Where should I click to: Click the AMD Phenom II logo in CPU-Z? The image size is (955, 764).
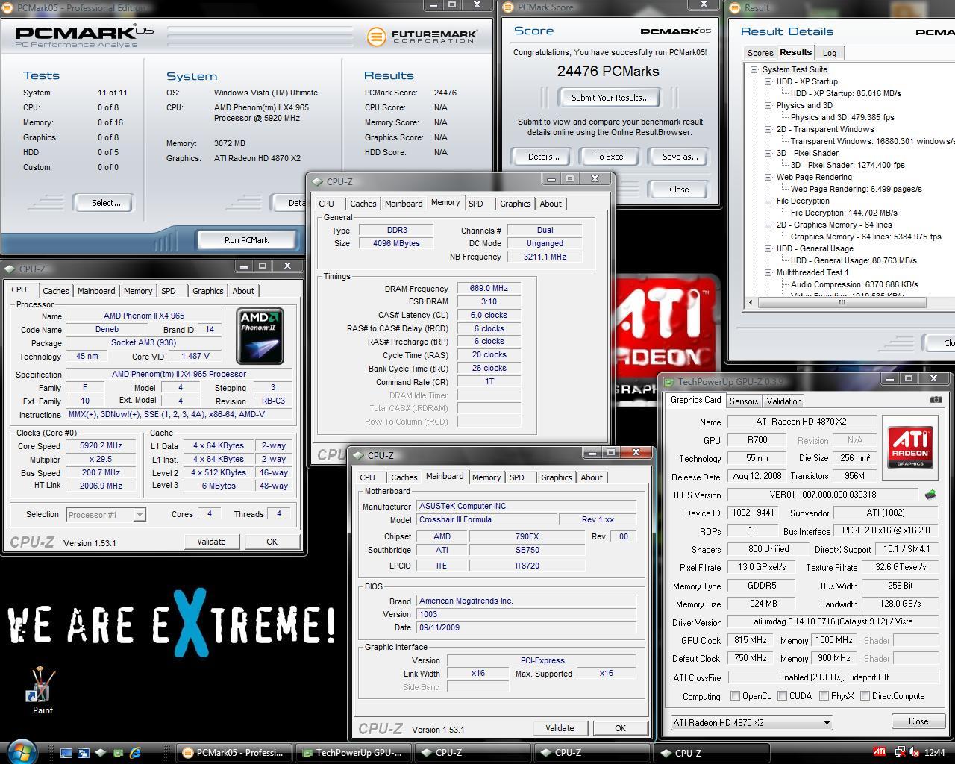point(260,336)
